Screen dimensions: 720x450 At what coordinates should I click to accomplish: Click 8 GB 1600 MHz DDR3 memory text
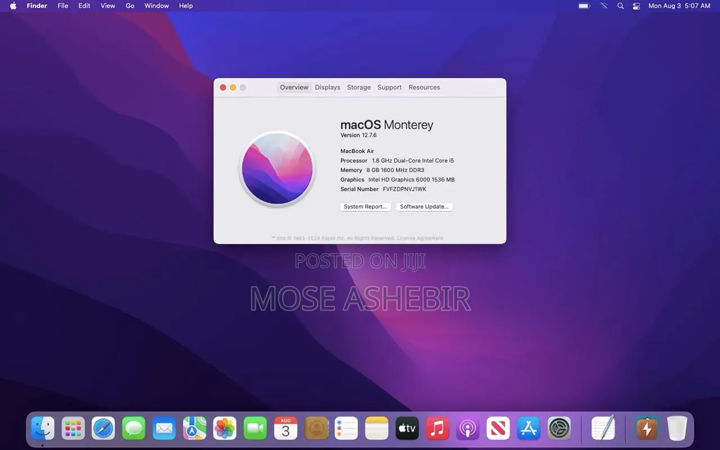click(395, 170)
